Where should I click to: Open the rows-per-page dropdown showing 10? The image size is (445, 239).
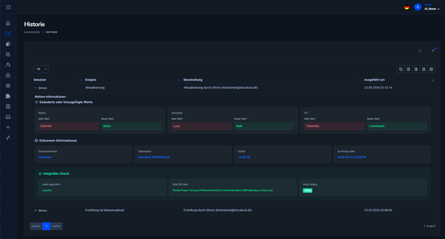click(41, 69)
